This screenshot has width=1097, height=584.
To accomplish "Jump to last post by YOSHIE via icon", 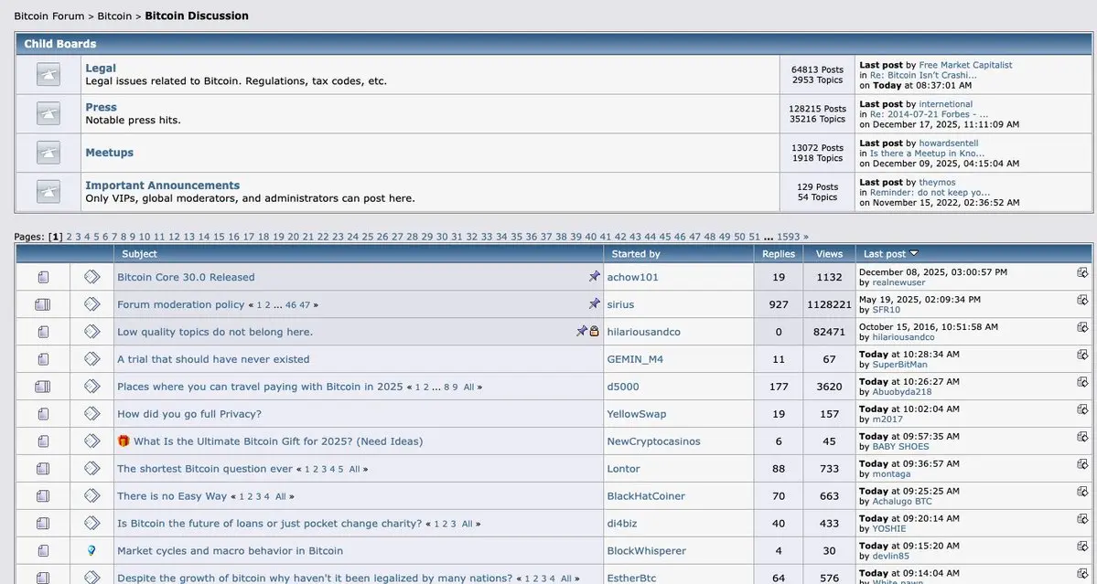I will click(1082, 518).
